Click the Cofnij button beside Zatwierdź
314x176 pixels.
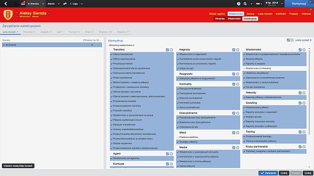click(284, 173)
